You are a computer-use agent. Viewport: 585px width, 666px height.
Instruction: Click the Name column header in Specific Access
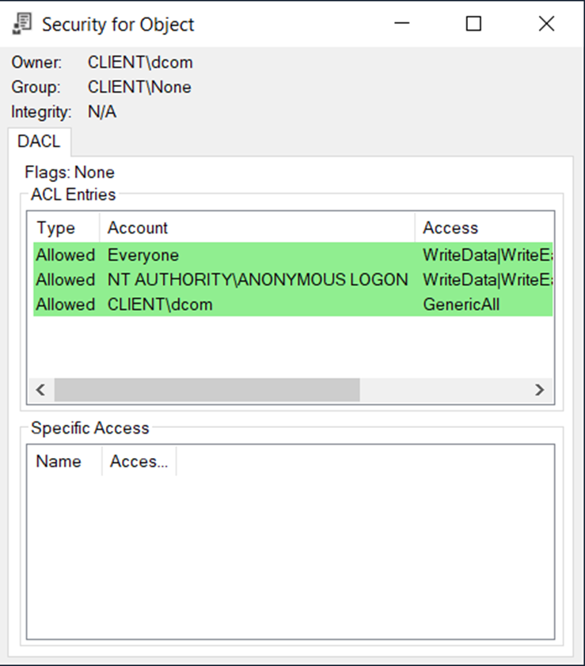pyautogui.click(x=59, y=461)
